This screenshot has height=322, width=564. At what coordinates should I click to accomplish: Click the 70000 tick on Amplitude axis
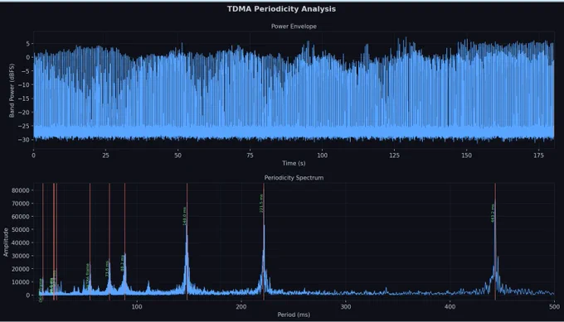[21, 204]
